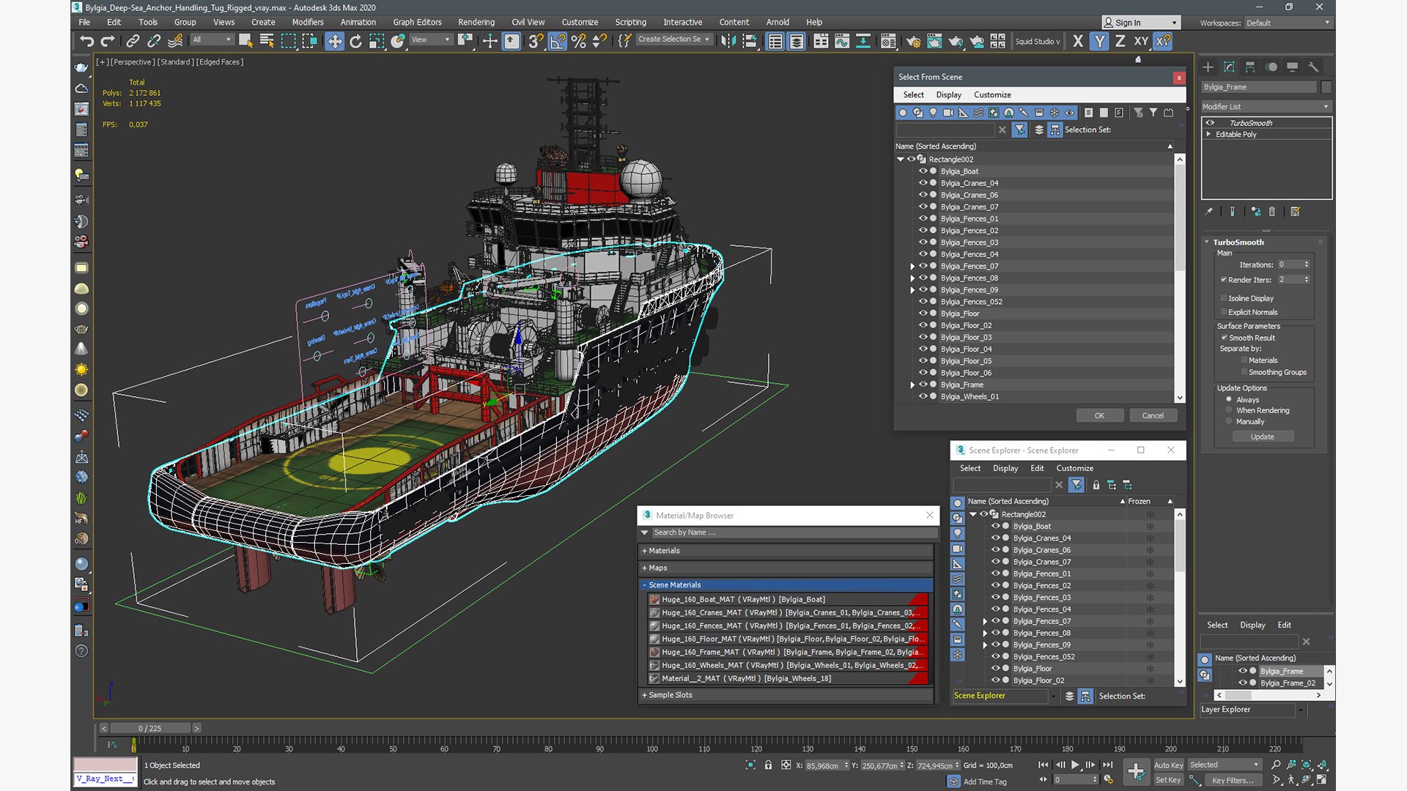
Task: Click Key Filters button
Action: click(1233, 780)
